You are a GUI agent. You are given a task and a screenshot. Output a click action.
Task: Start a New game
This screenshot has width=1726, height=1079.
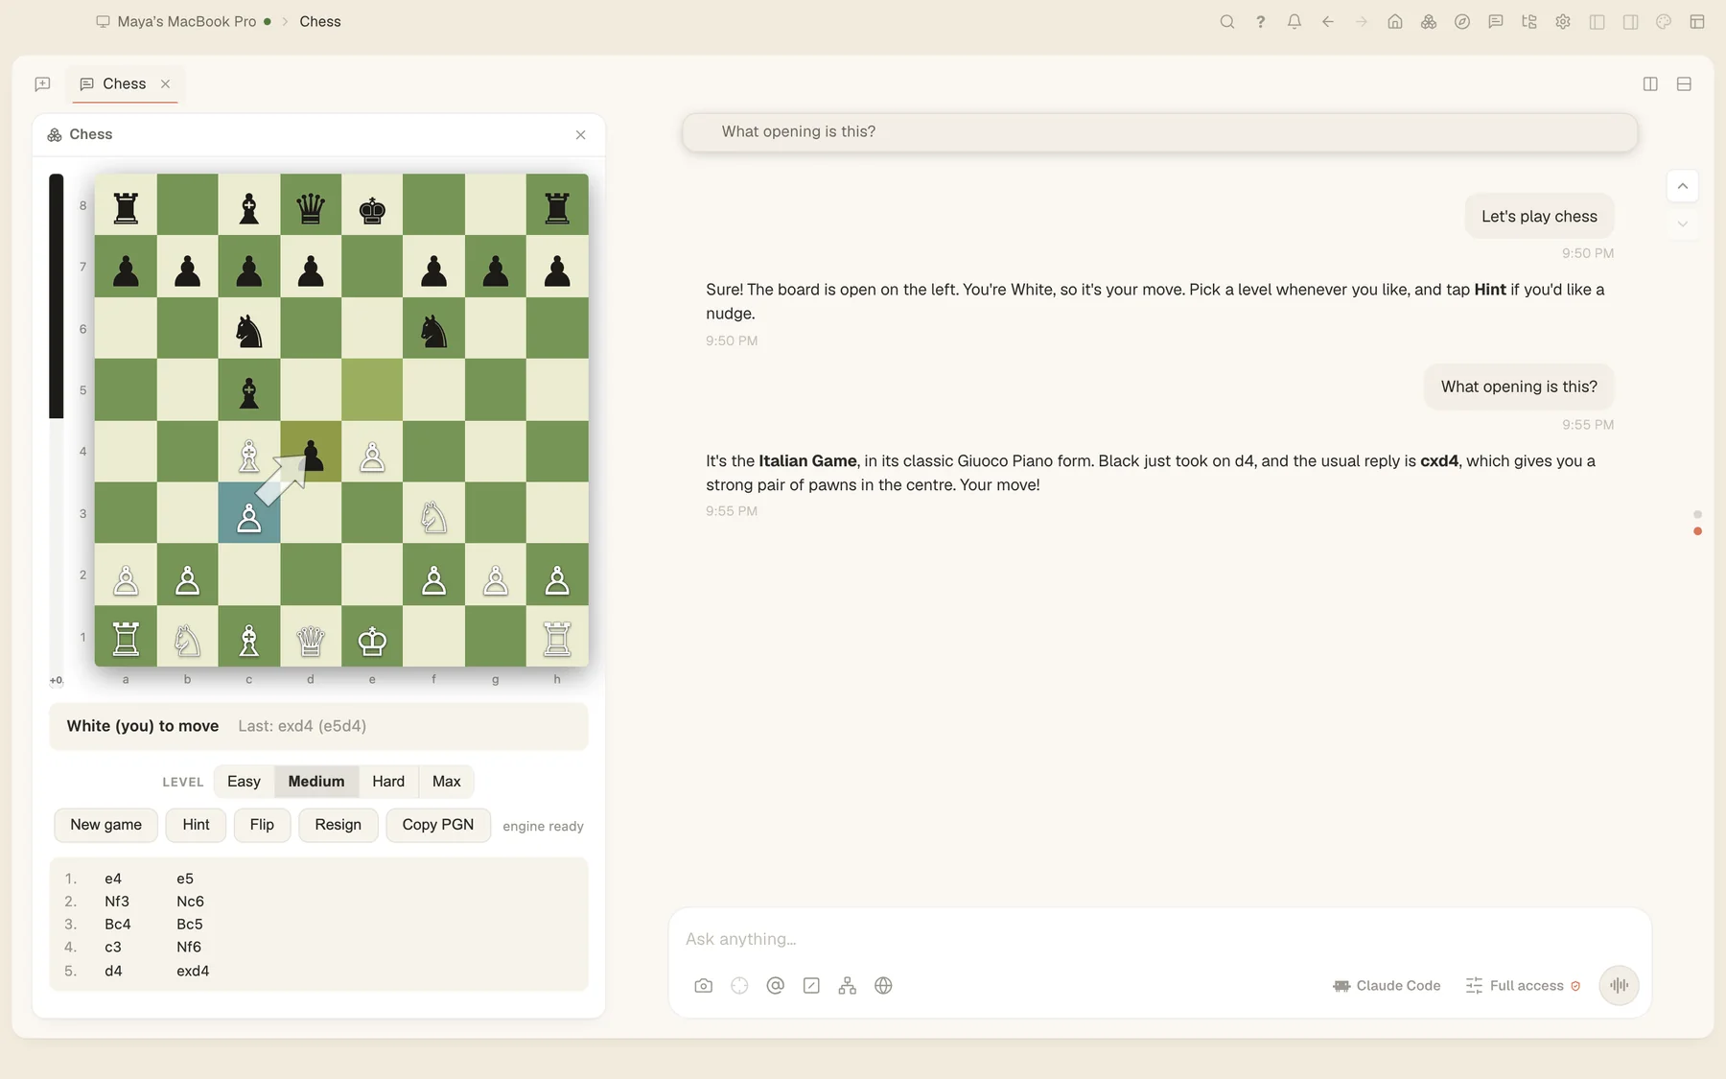[105, 825]
